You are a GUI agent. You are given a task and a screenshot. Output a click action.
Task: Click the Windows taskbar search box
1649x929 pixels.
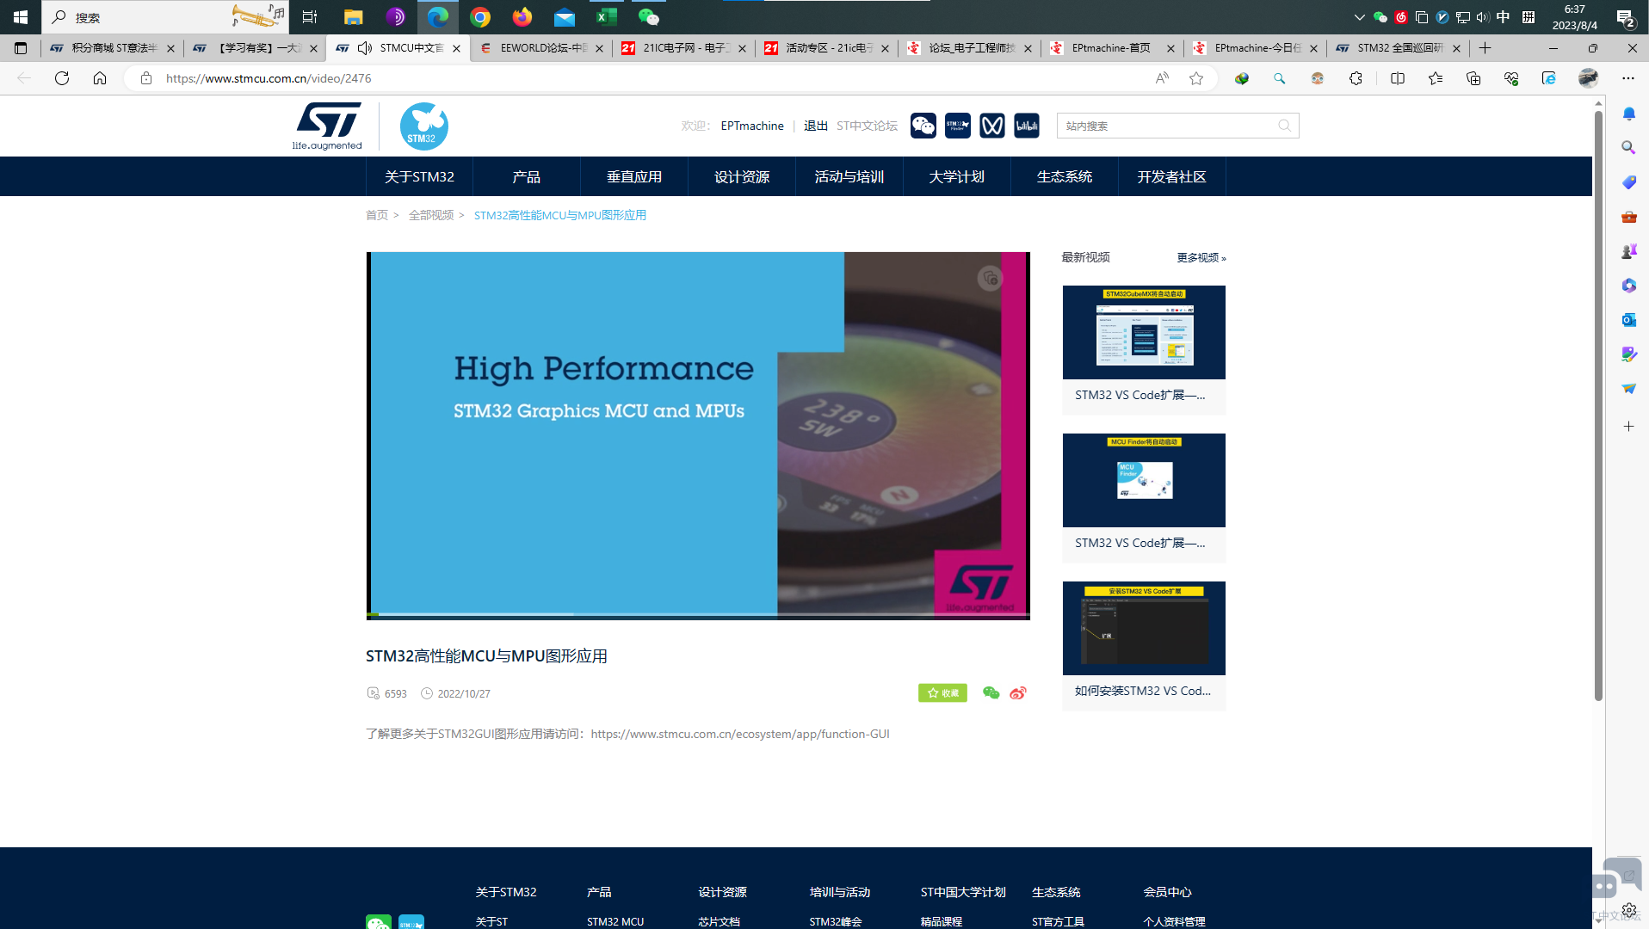(x=165, y=16)
